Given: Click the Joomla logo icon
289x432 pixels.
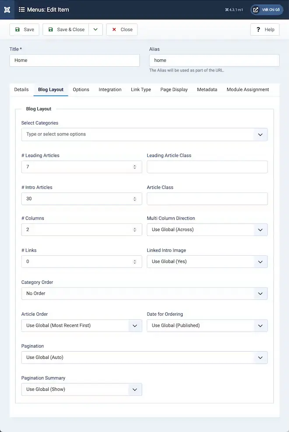Looking at the screenshot, I should [7, 10].
